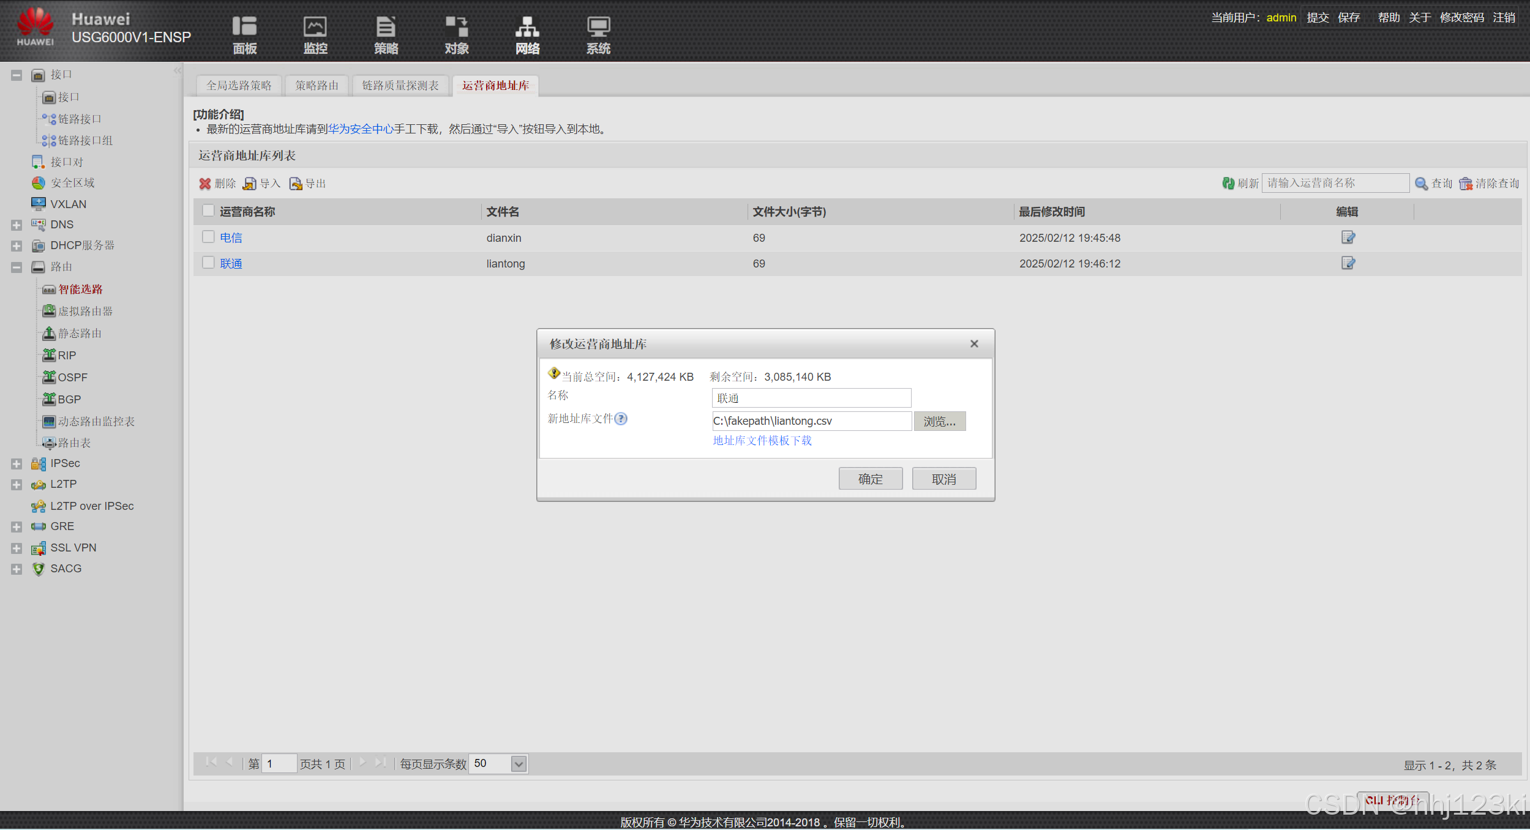Image resolution: width=1530 pixels, height=830 pixels.
Task: Click the 名称 input field containing 联通
Action: [811, 398]
